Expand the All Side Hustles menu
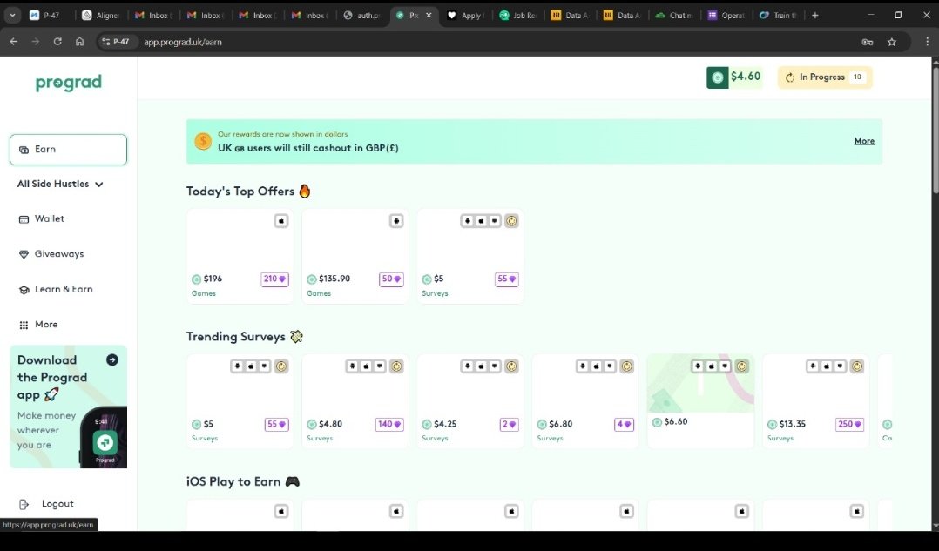 pos(60,185)
